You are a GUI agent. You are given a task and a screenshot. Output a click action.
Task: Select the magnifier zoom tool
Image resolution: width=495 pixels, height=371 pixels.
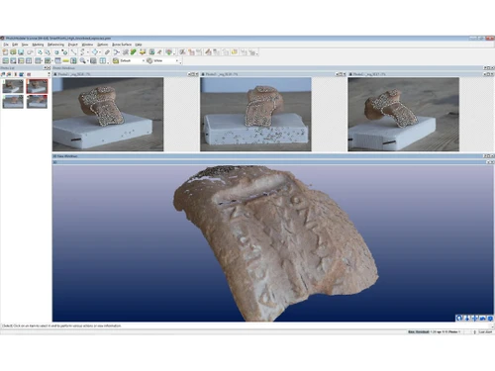pyautogui.click(x=82, y=60)
